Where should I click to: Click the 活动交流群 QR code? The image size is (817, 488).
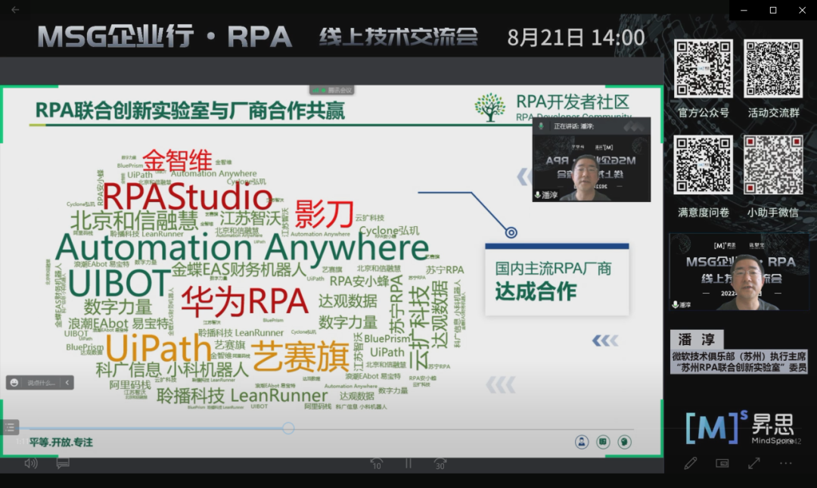coord(772,69)
